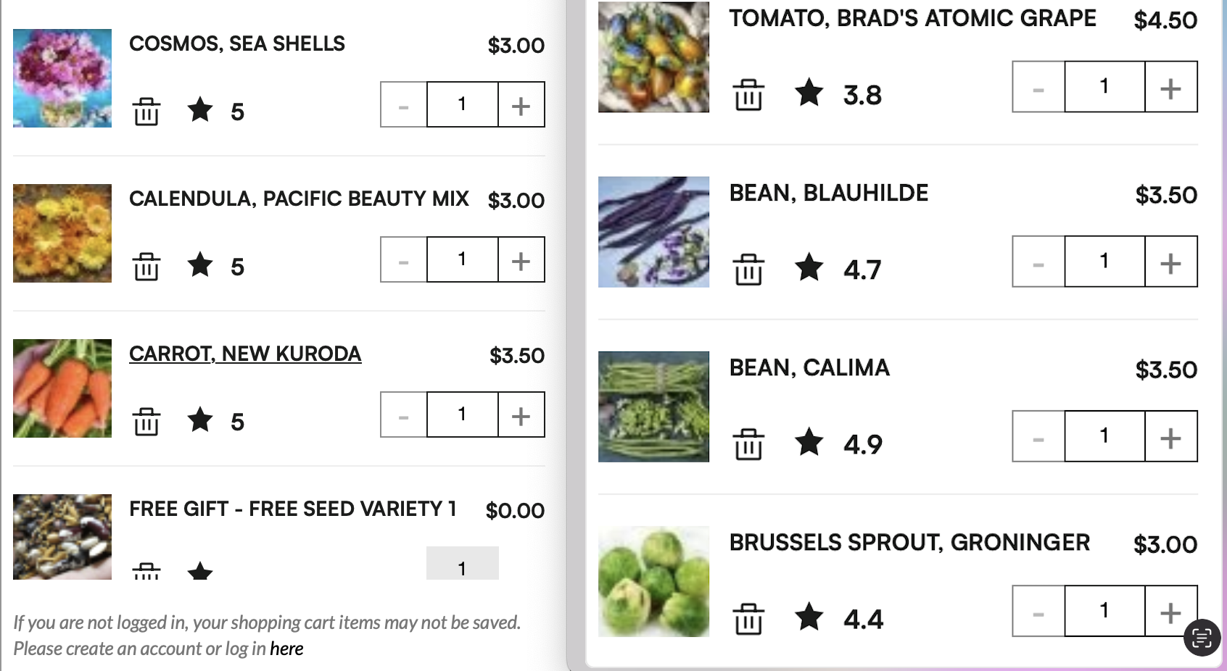
Task: Delete Cosmos, Sea Shells from cart
Action: (x=146, y=112)
